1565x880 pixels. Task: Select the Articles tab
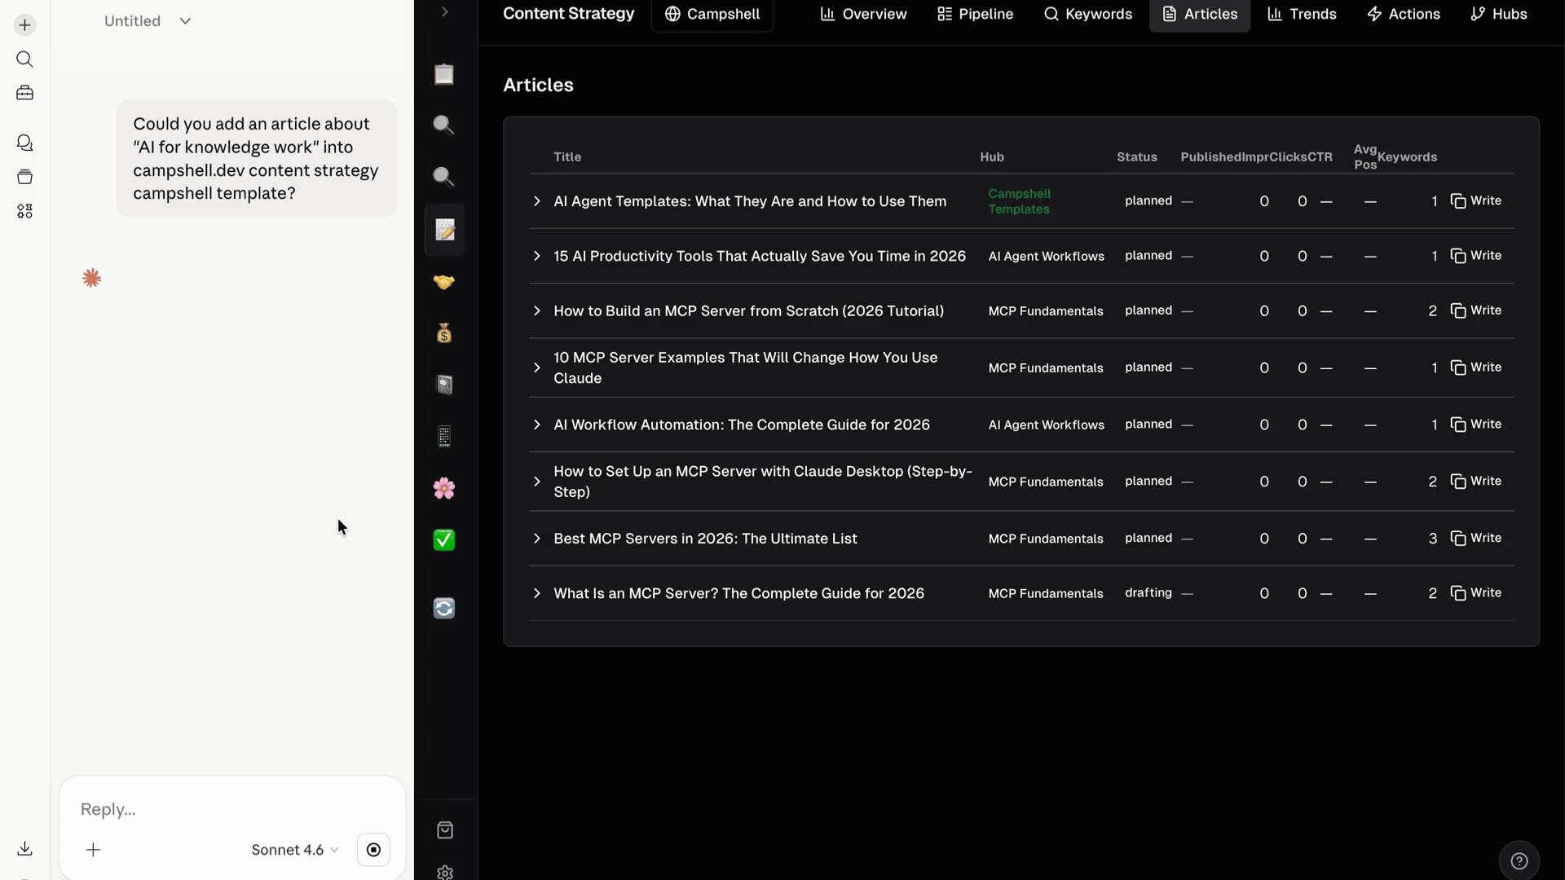(1200, 14)
